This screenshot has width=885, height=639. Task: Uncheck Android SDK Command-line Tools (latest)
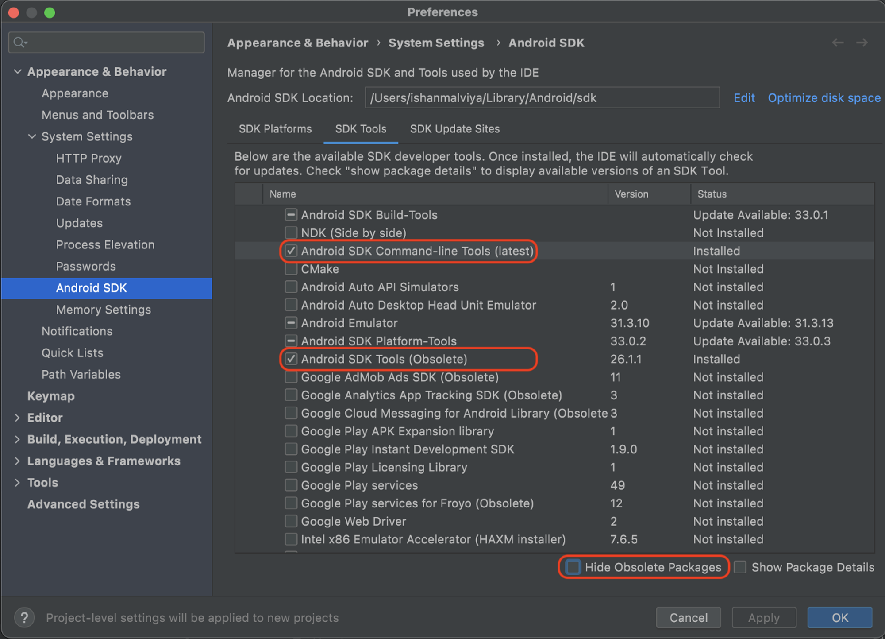291,251
